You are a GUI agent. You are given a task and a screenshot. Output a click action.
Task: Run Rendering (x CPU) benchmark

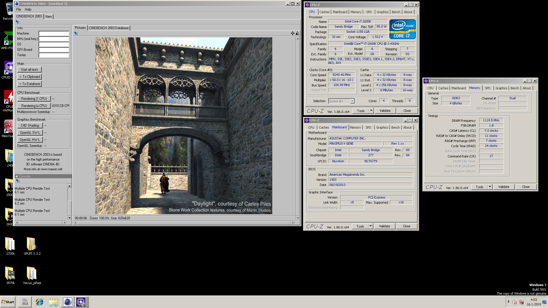34,106
